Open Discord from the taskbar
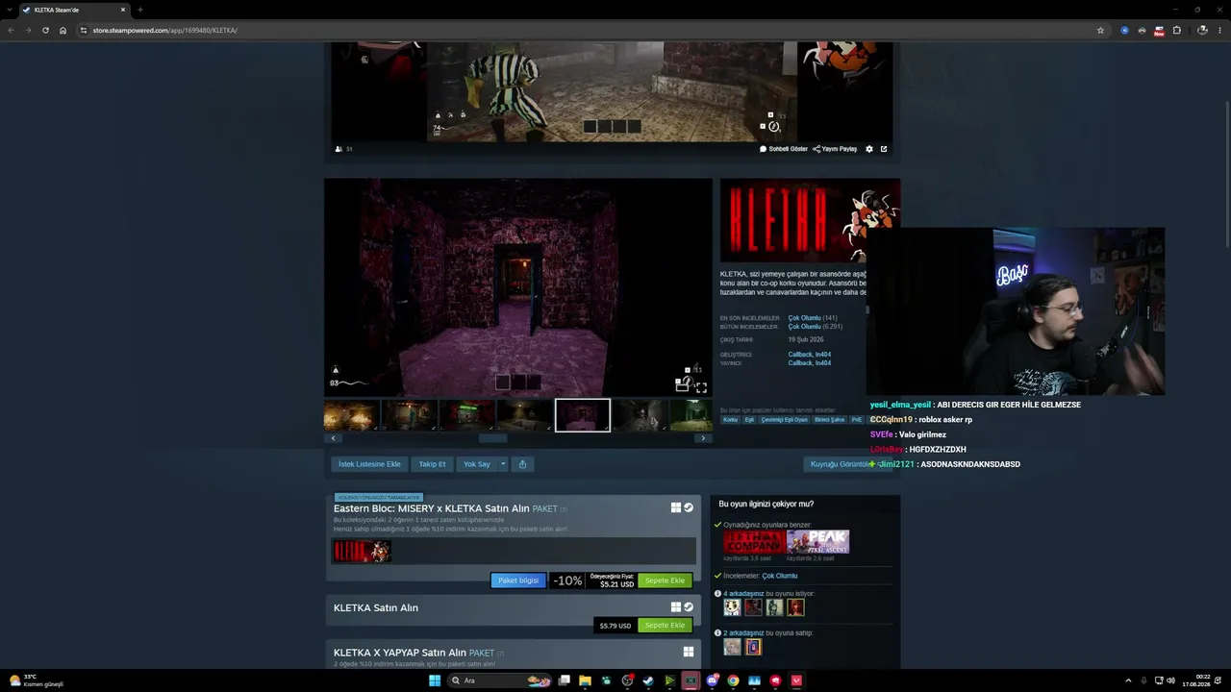The width and height of the screenshot is (1231, 692). pos(712,680)
